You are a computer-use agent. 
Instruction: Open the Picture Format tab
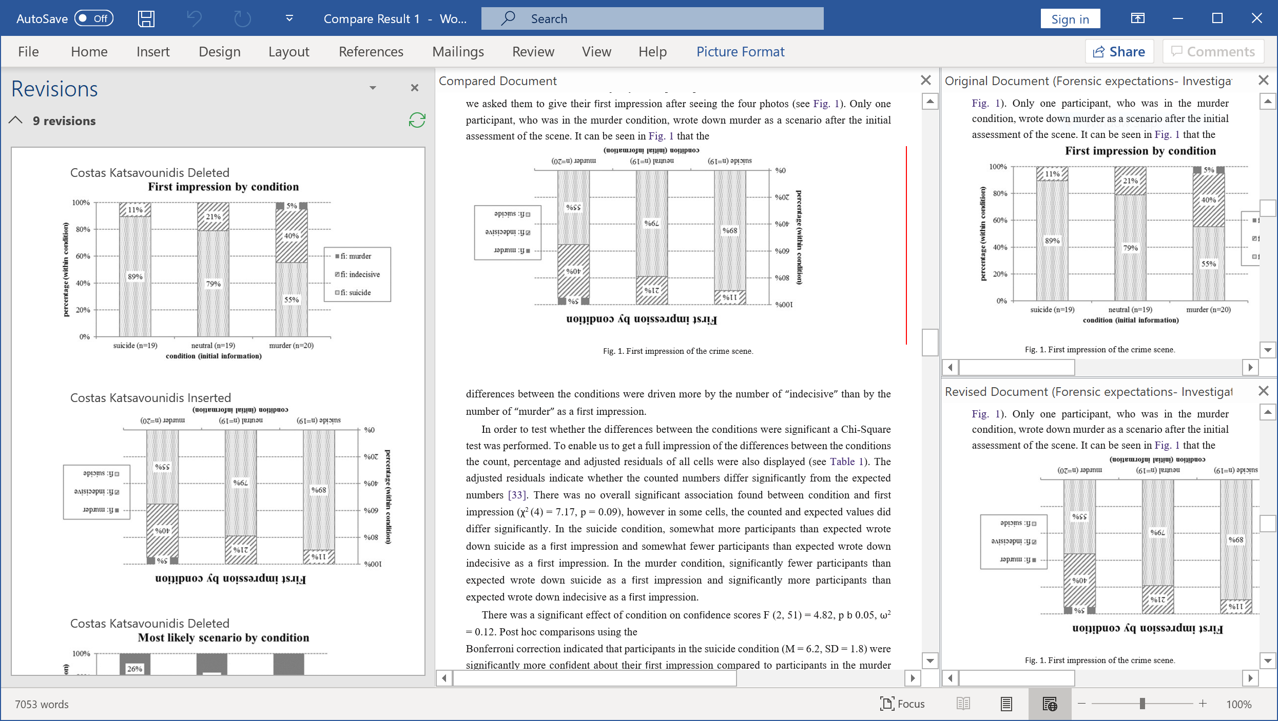(x=740, y=52)
